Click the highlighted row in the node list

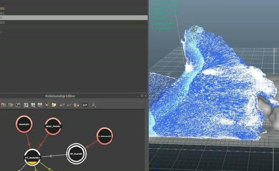point(74,18)
